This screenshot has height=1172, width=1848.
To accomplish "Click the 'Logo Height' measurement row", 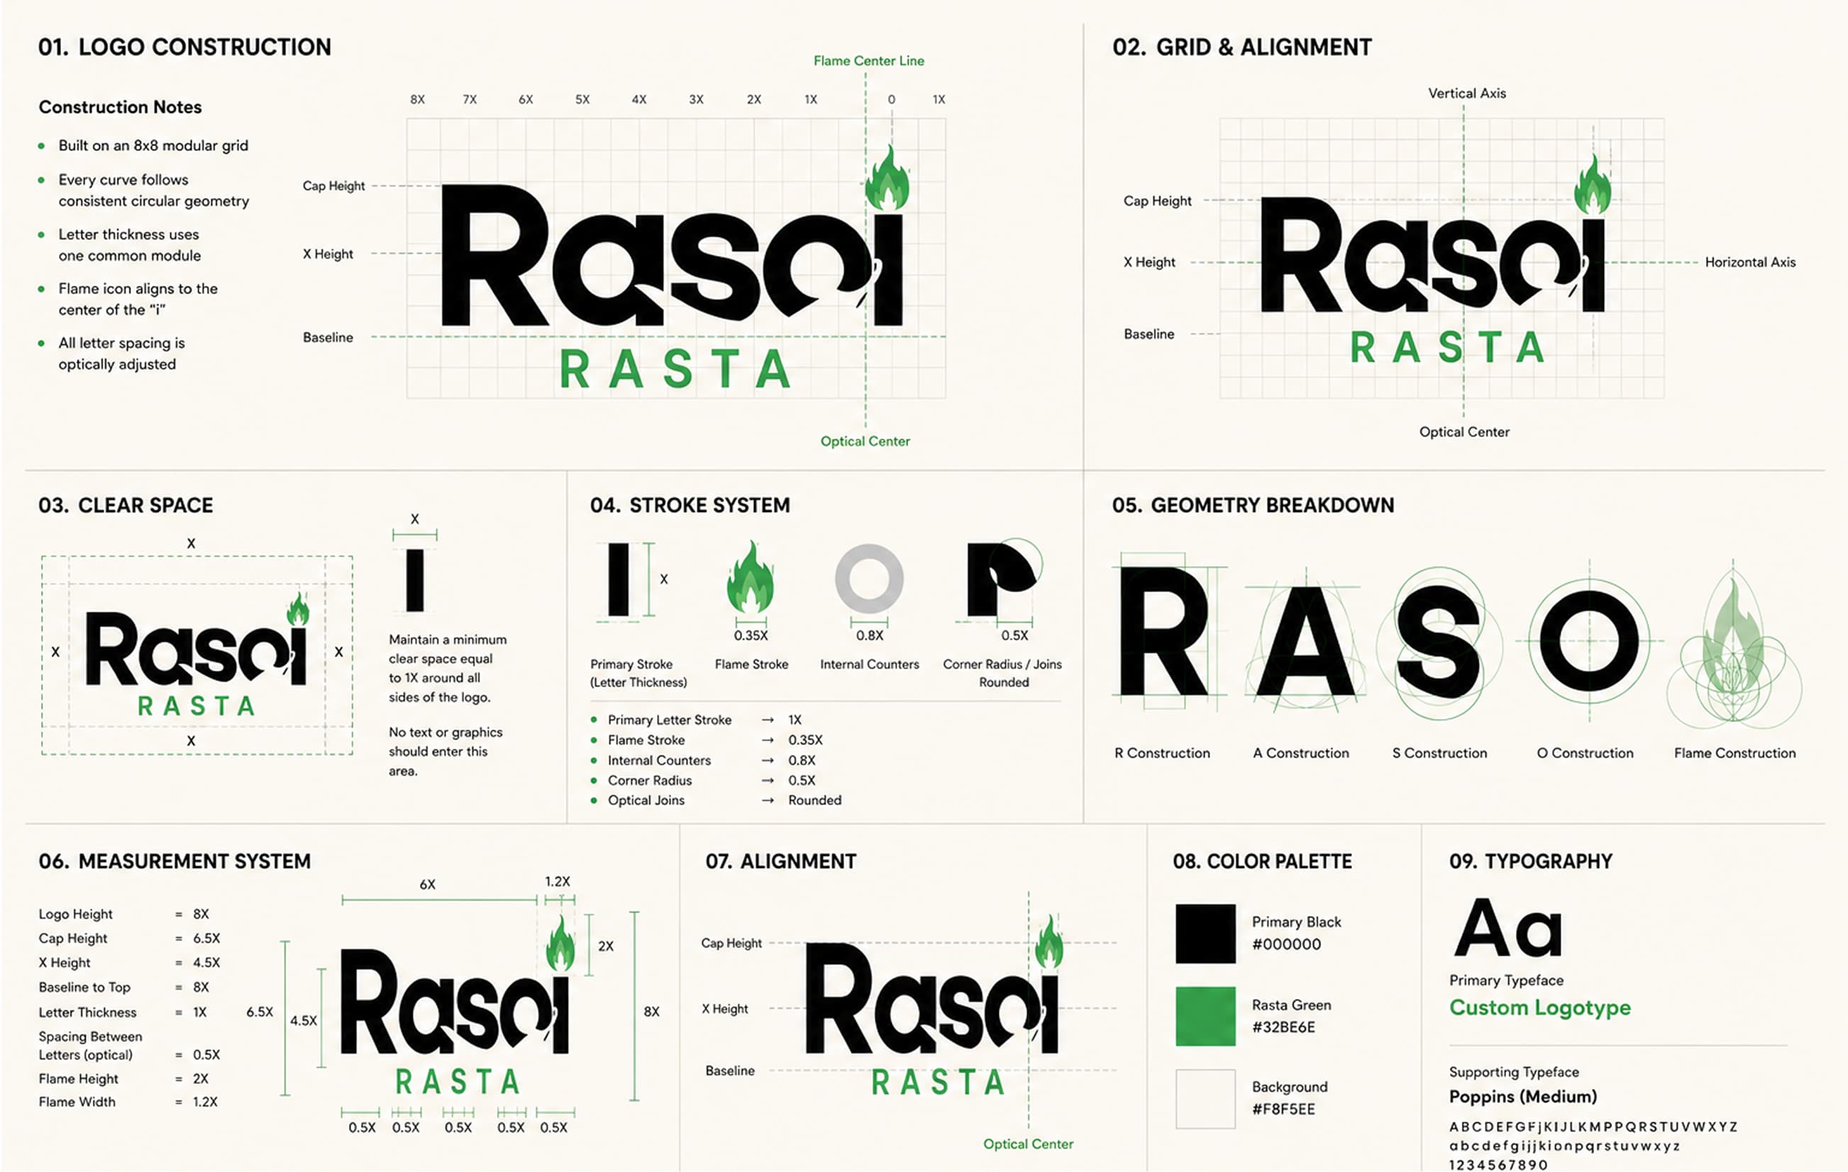I will [x=123, y=915].
